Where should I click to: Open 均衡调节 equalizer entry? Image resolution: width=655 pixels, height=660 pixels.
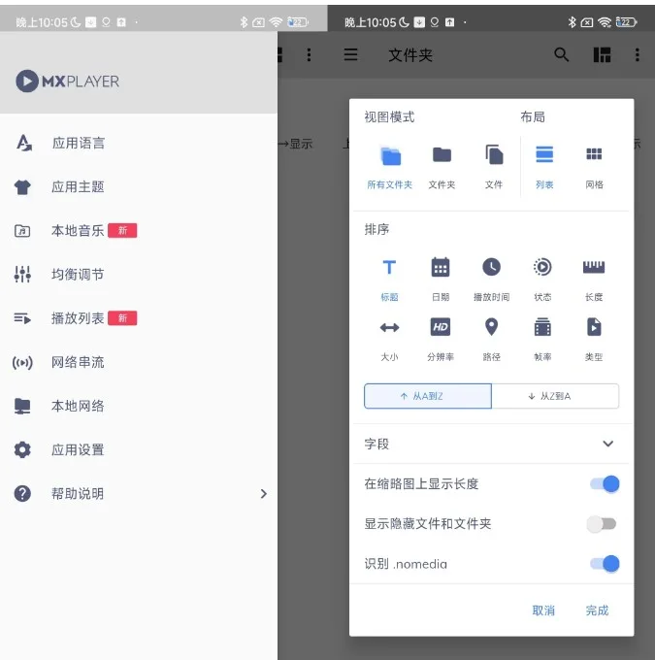138,275
